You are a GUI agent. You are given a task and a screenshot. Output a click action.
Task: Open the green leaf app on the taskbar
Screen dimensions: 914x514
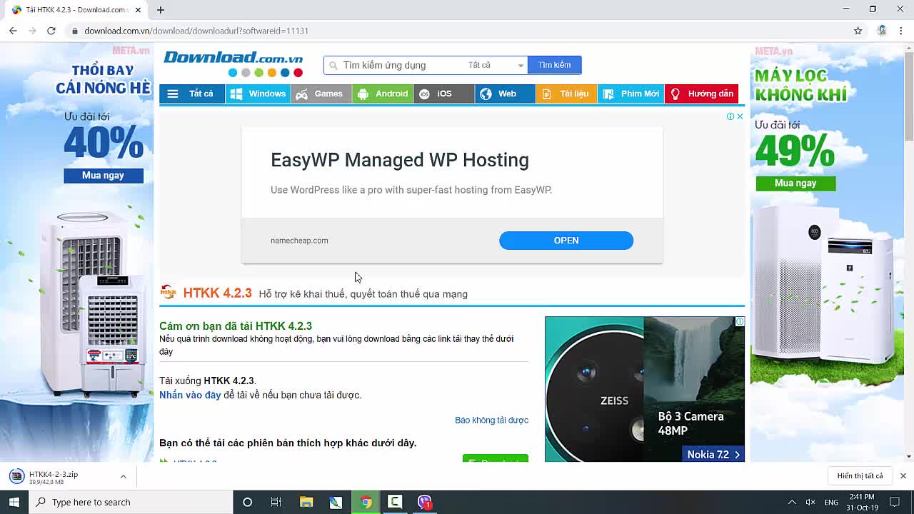click(x=336, y=502)
